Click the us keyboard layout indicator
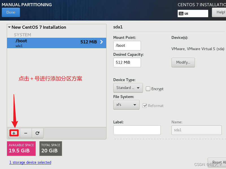Viewport: 226px width, 169px height. click(193, 14)
